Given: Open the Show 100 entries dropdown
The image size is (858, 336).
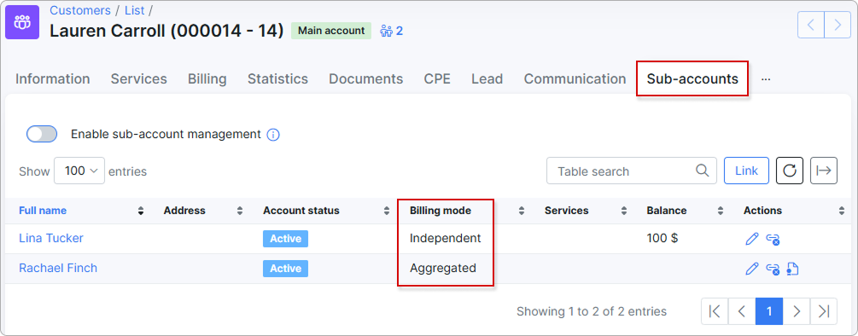Looking at the screenshot, I should 79,171.
